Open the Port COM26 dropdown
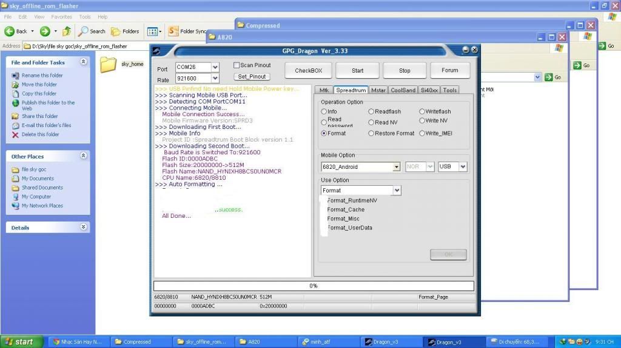Viewport: 621px width, 348px height. (x=215, y=67)
